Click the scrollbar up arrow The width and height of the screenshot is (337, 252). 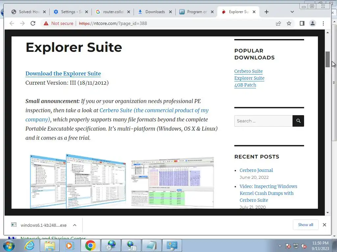[x=327, y=32]
